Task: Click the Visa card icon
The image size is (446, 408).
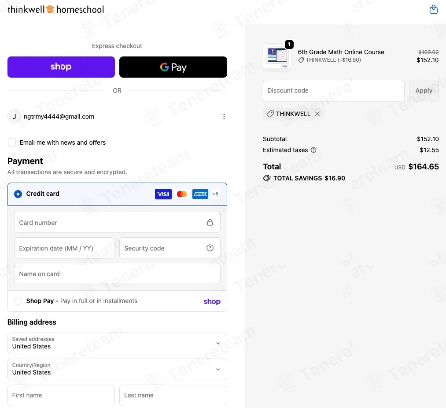Action: coord(163,194)
